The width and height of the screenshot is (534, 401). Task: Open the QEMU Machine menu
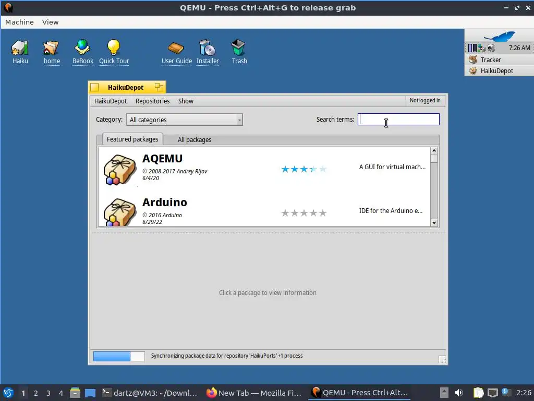[x=19, y=22]
